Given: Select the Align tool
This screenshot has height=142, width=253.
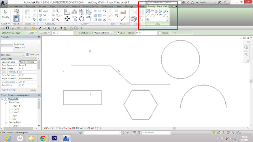Looking at the screenshot, I should click(67, 12).
